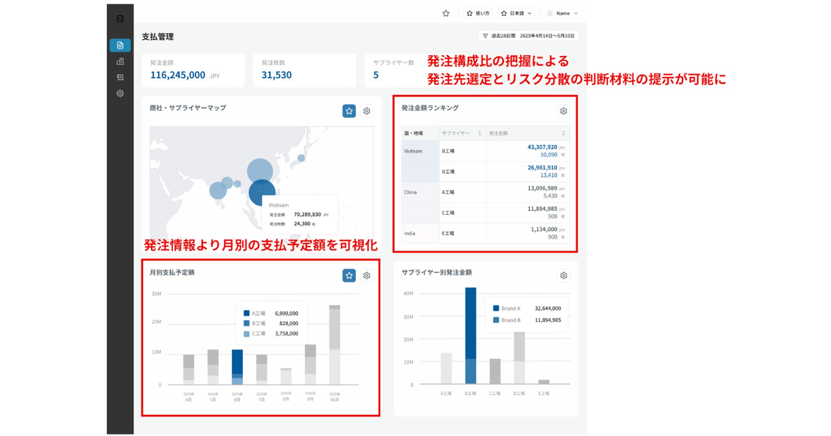Open the 日本語 language dropdown

point(516,13)
